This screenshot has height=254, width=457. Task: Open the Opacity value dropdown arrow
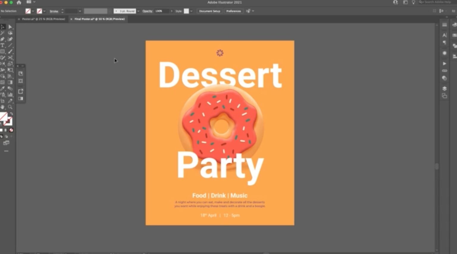point(172,11)
